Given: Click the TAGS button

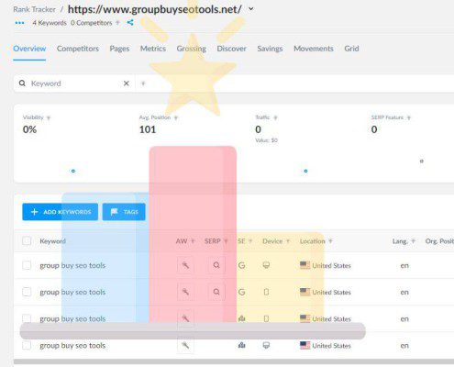Looking at the screenshot, I should [124, 212].
